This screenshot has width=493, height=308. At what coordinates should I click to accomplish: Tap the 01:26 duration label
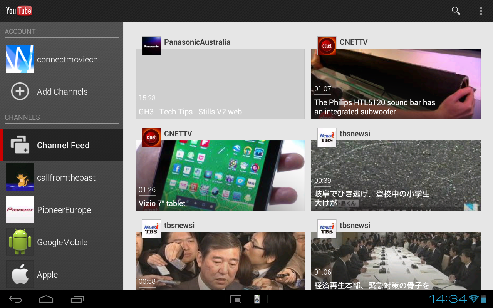(x=147, y=190)
